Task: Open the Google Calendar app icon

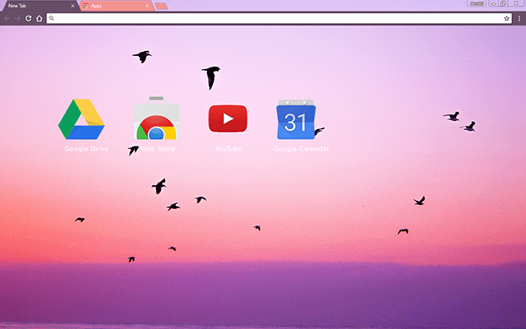Action: pos(296,120)
